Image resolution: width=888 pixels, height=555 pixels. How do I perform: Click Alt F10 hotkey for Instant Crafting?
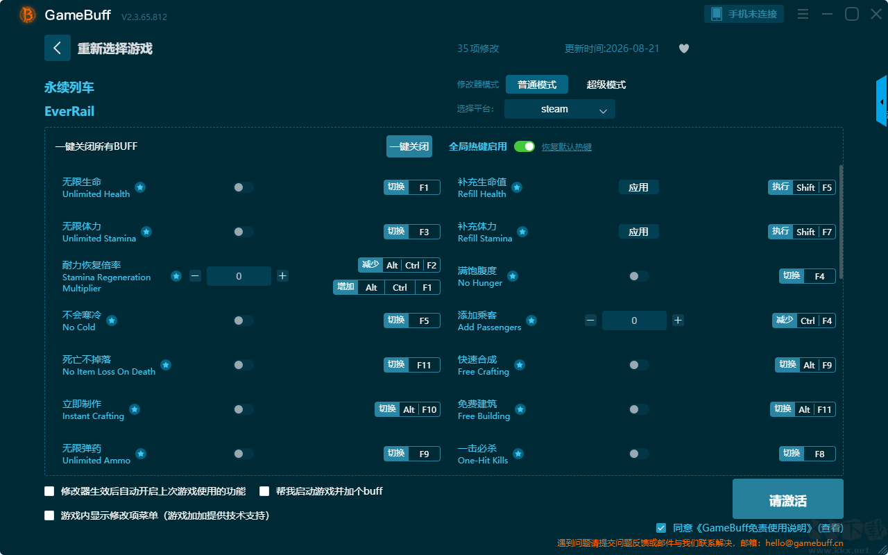click(x=408, y=409)
